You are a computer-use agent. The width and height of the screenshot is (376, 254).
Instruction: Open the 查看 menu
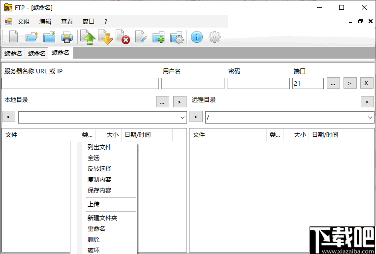(66, 22)
